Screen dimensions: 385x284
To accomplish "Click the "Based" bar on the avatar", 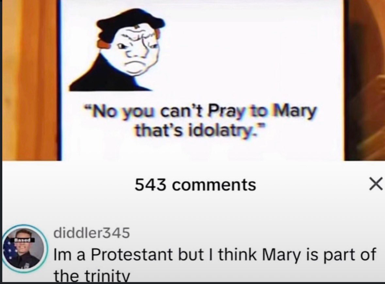I will (x=23, y=240).
